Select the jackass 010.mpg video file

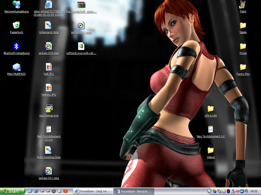(x=48, y=46)
